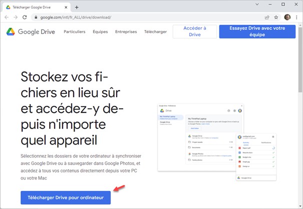Go back using the browser back arrow
The height and width of the screenshot is (209, 303).
pos(7,17)
